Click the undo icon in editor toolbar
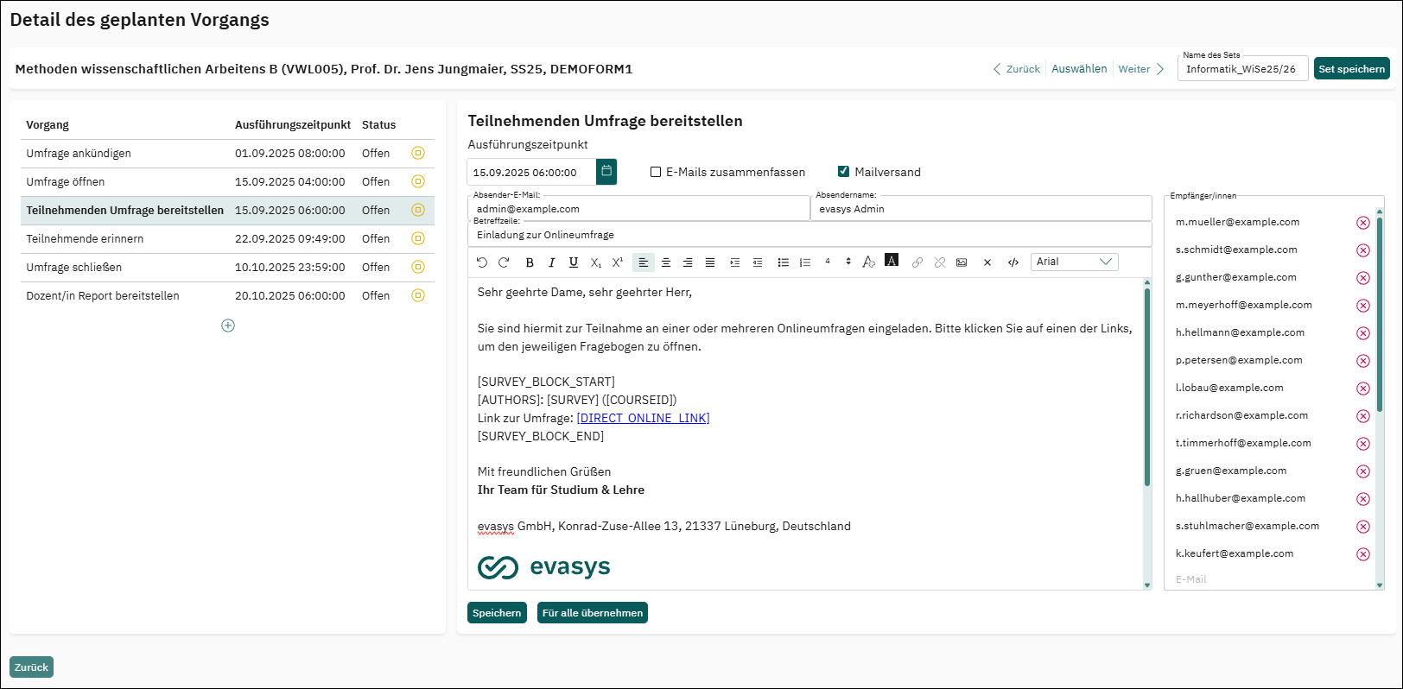Screen dimensions: 1403x689 (x=482, y=262)
